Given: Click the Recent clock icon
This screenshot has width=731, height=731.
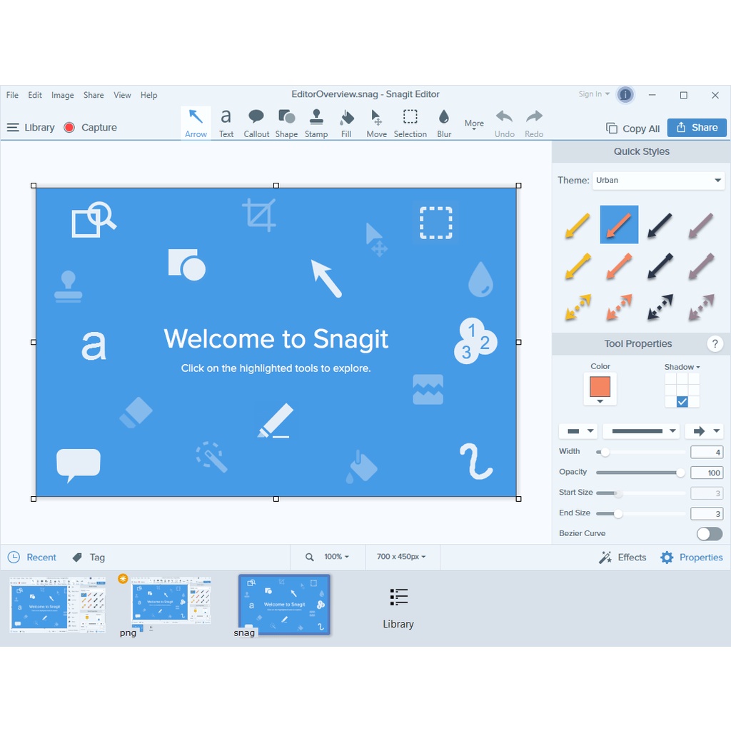Looking at the screenshot, I should pyautogui.click(x=14, y=557).
